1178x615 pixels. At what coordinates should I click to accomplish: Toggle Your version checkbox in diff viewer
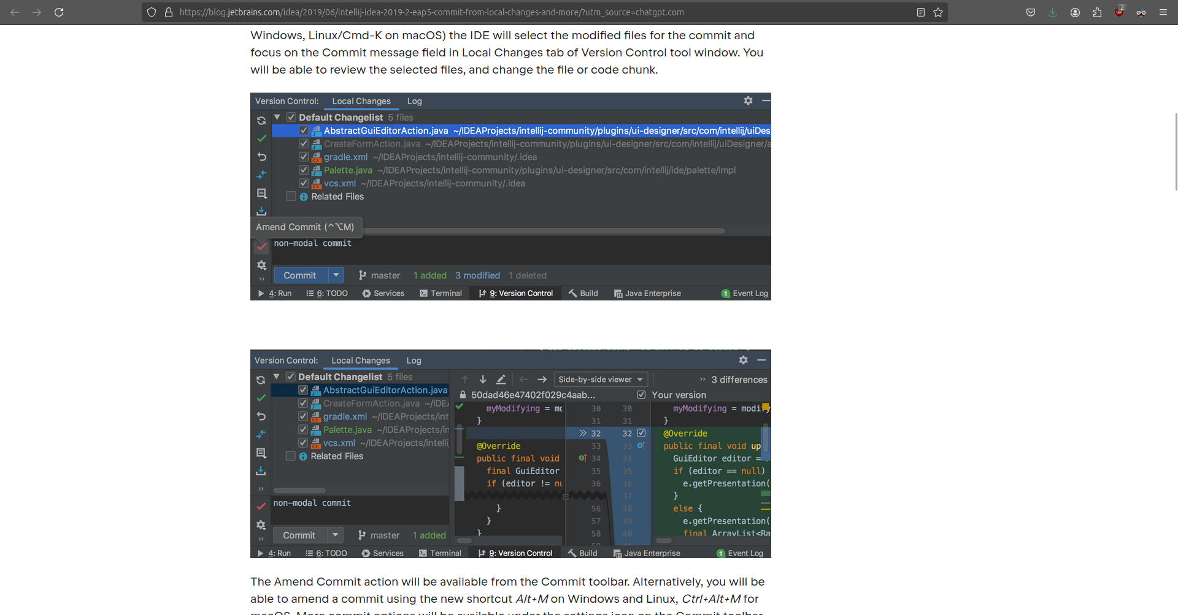[x=641, y=395]
